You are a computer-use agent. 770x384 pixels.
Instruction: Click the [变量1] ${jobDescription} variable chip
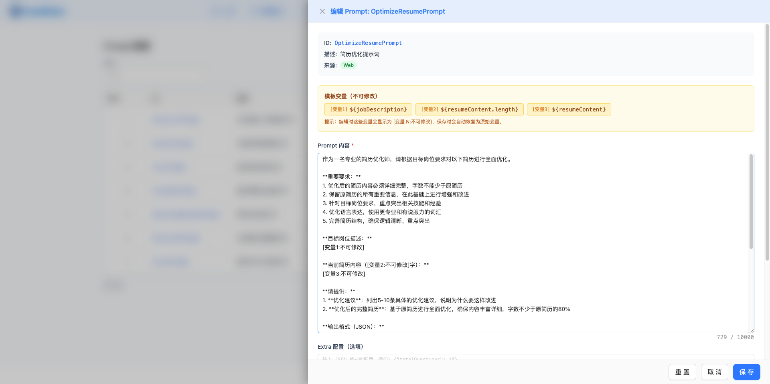pyautogui.click(x=368, y=109)
